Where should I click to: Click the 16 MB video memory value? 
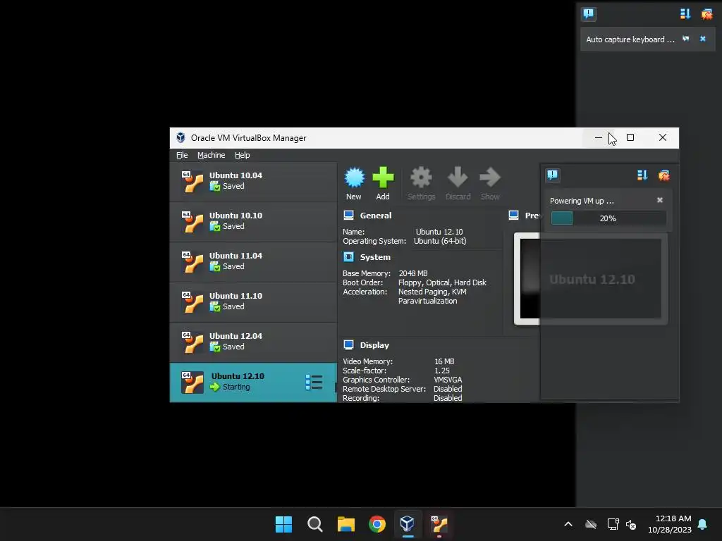[x=444, y=361]
